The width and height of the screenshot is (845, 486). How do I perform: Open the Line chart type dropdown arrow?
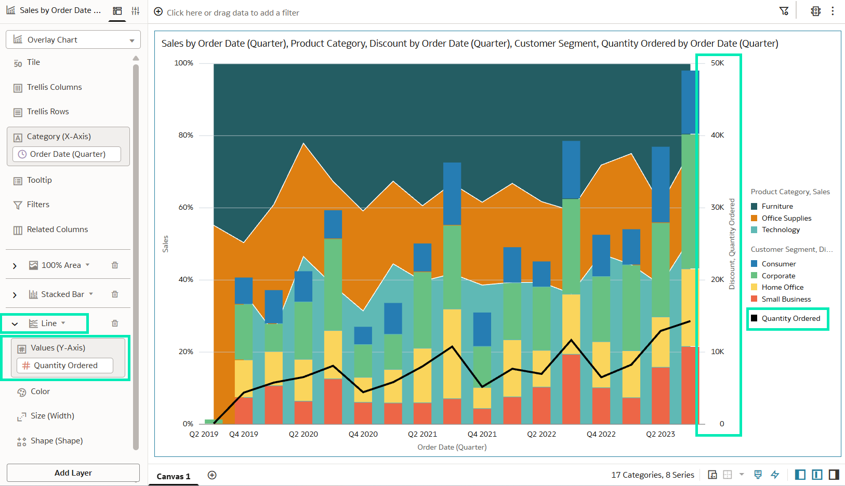pos(63,323)
